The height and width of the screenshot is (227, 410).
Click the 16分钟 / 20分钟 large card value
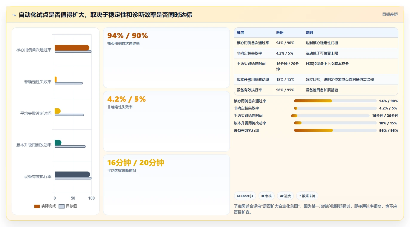[136, 163]
